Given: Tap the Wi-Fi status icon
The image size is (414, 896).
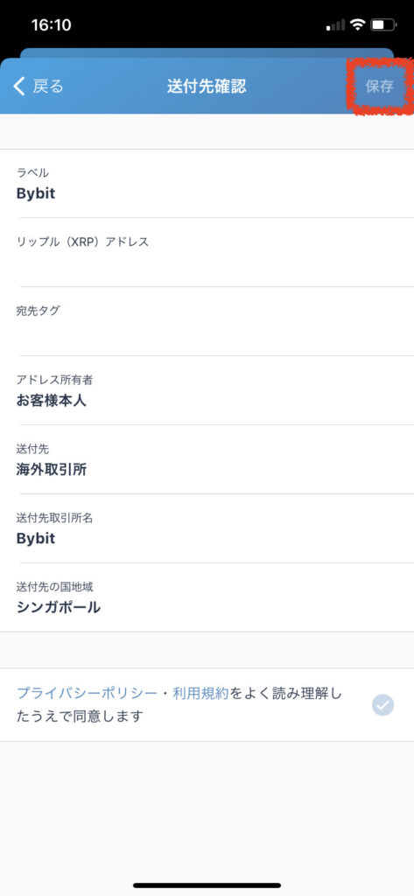Looking at the screenshot, I should (x=358, y=24).
